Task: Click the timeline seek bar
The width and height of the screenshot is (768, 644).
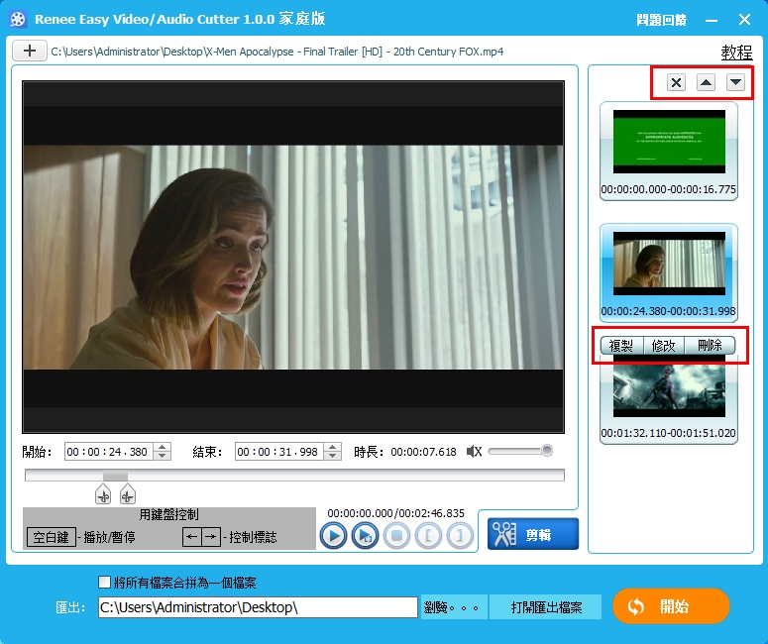Action: [x=294, y=475]
